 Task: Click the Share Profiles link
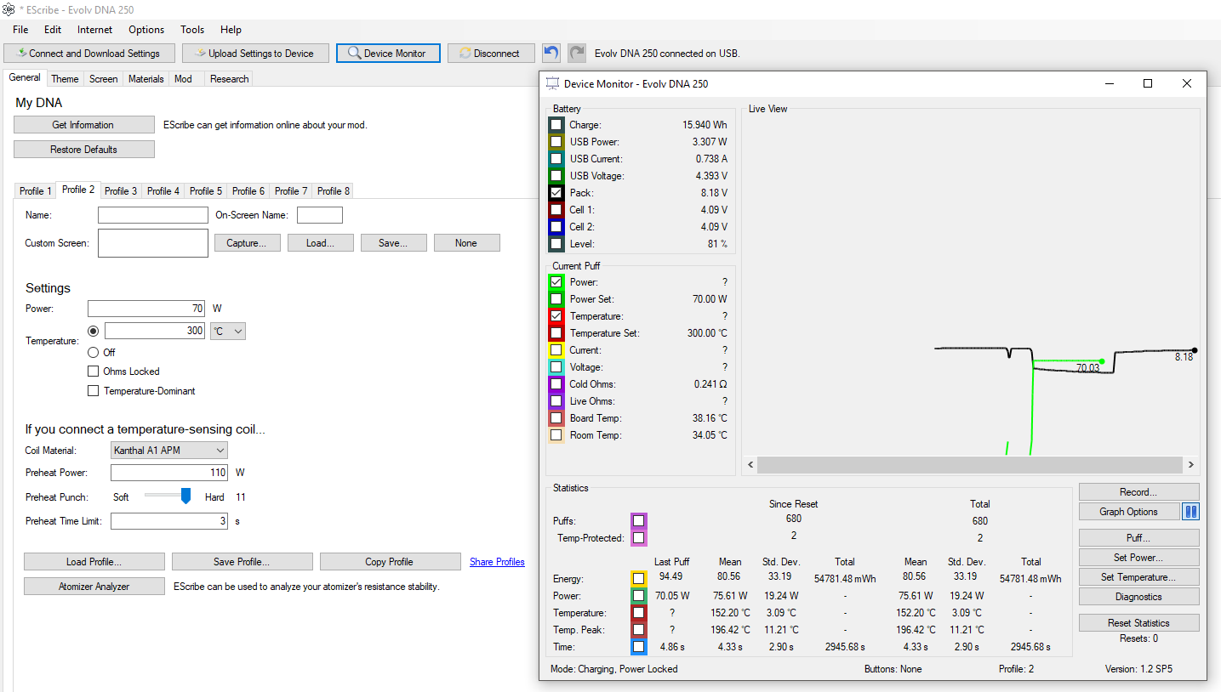pyautogui.click(x=497, y=562)
